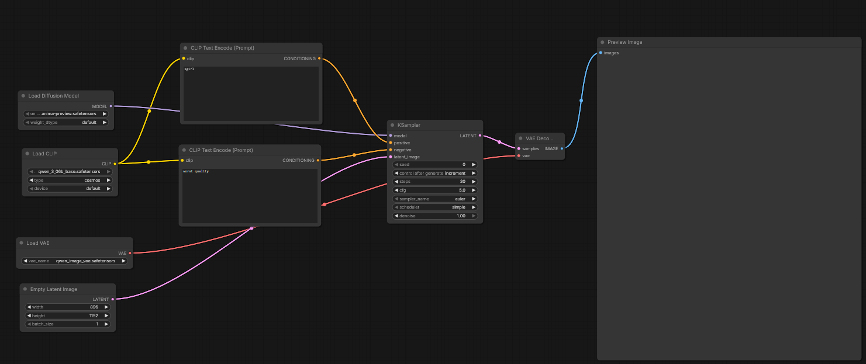Increase batch_size using its right arrow
The image size is (866, 364).
click(106, 324)
